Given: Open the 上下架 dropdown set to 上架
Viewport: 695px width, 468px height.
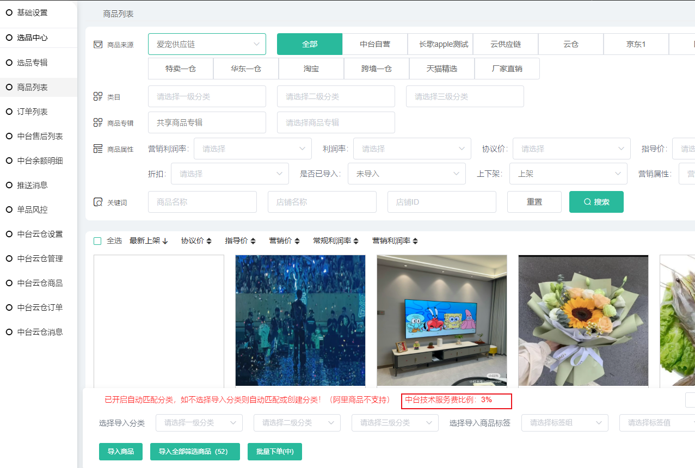Looking at the screenshot, I should (568, 174).
